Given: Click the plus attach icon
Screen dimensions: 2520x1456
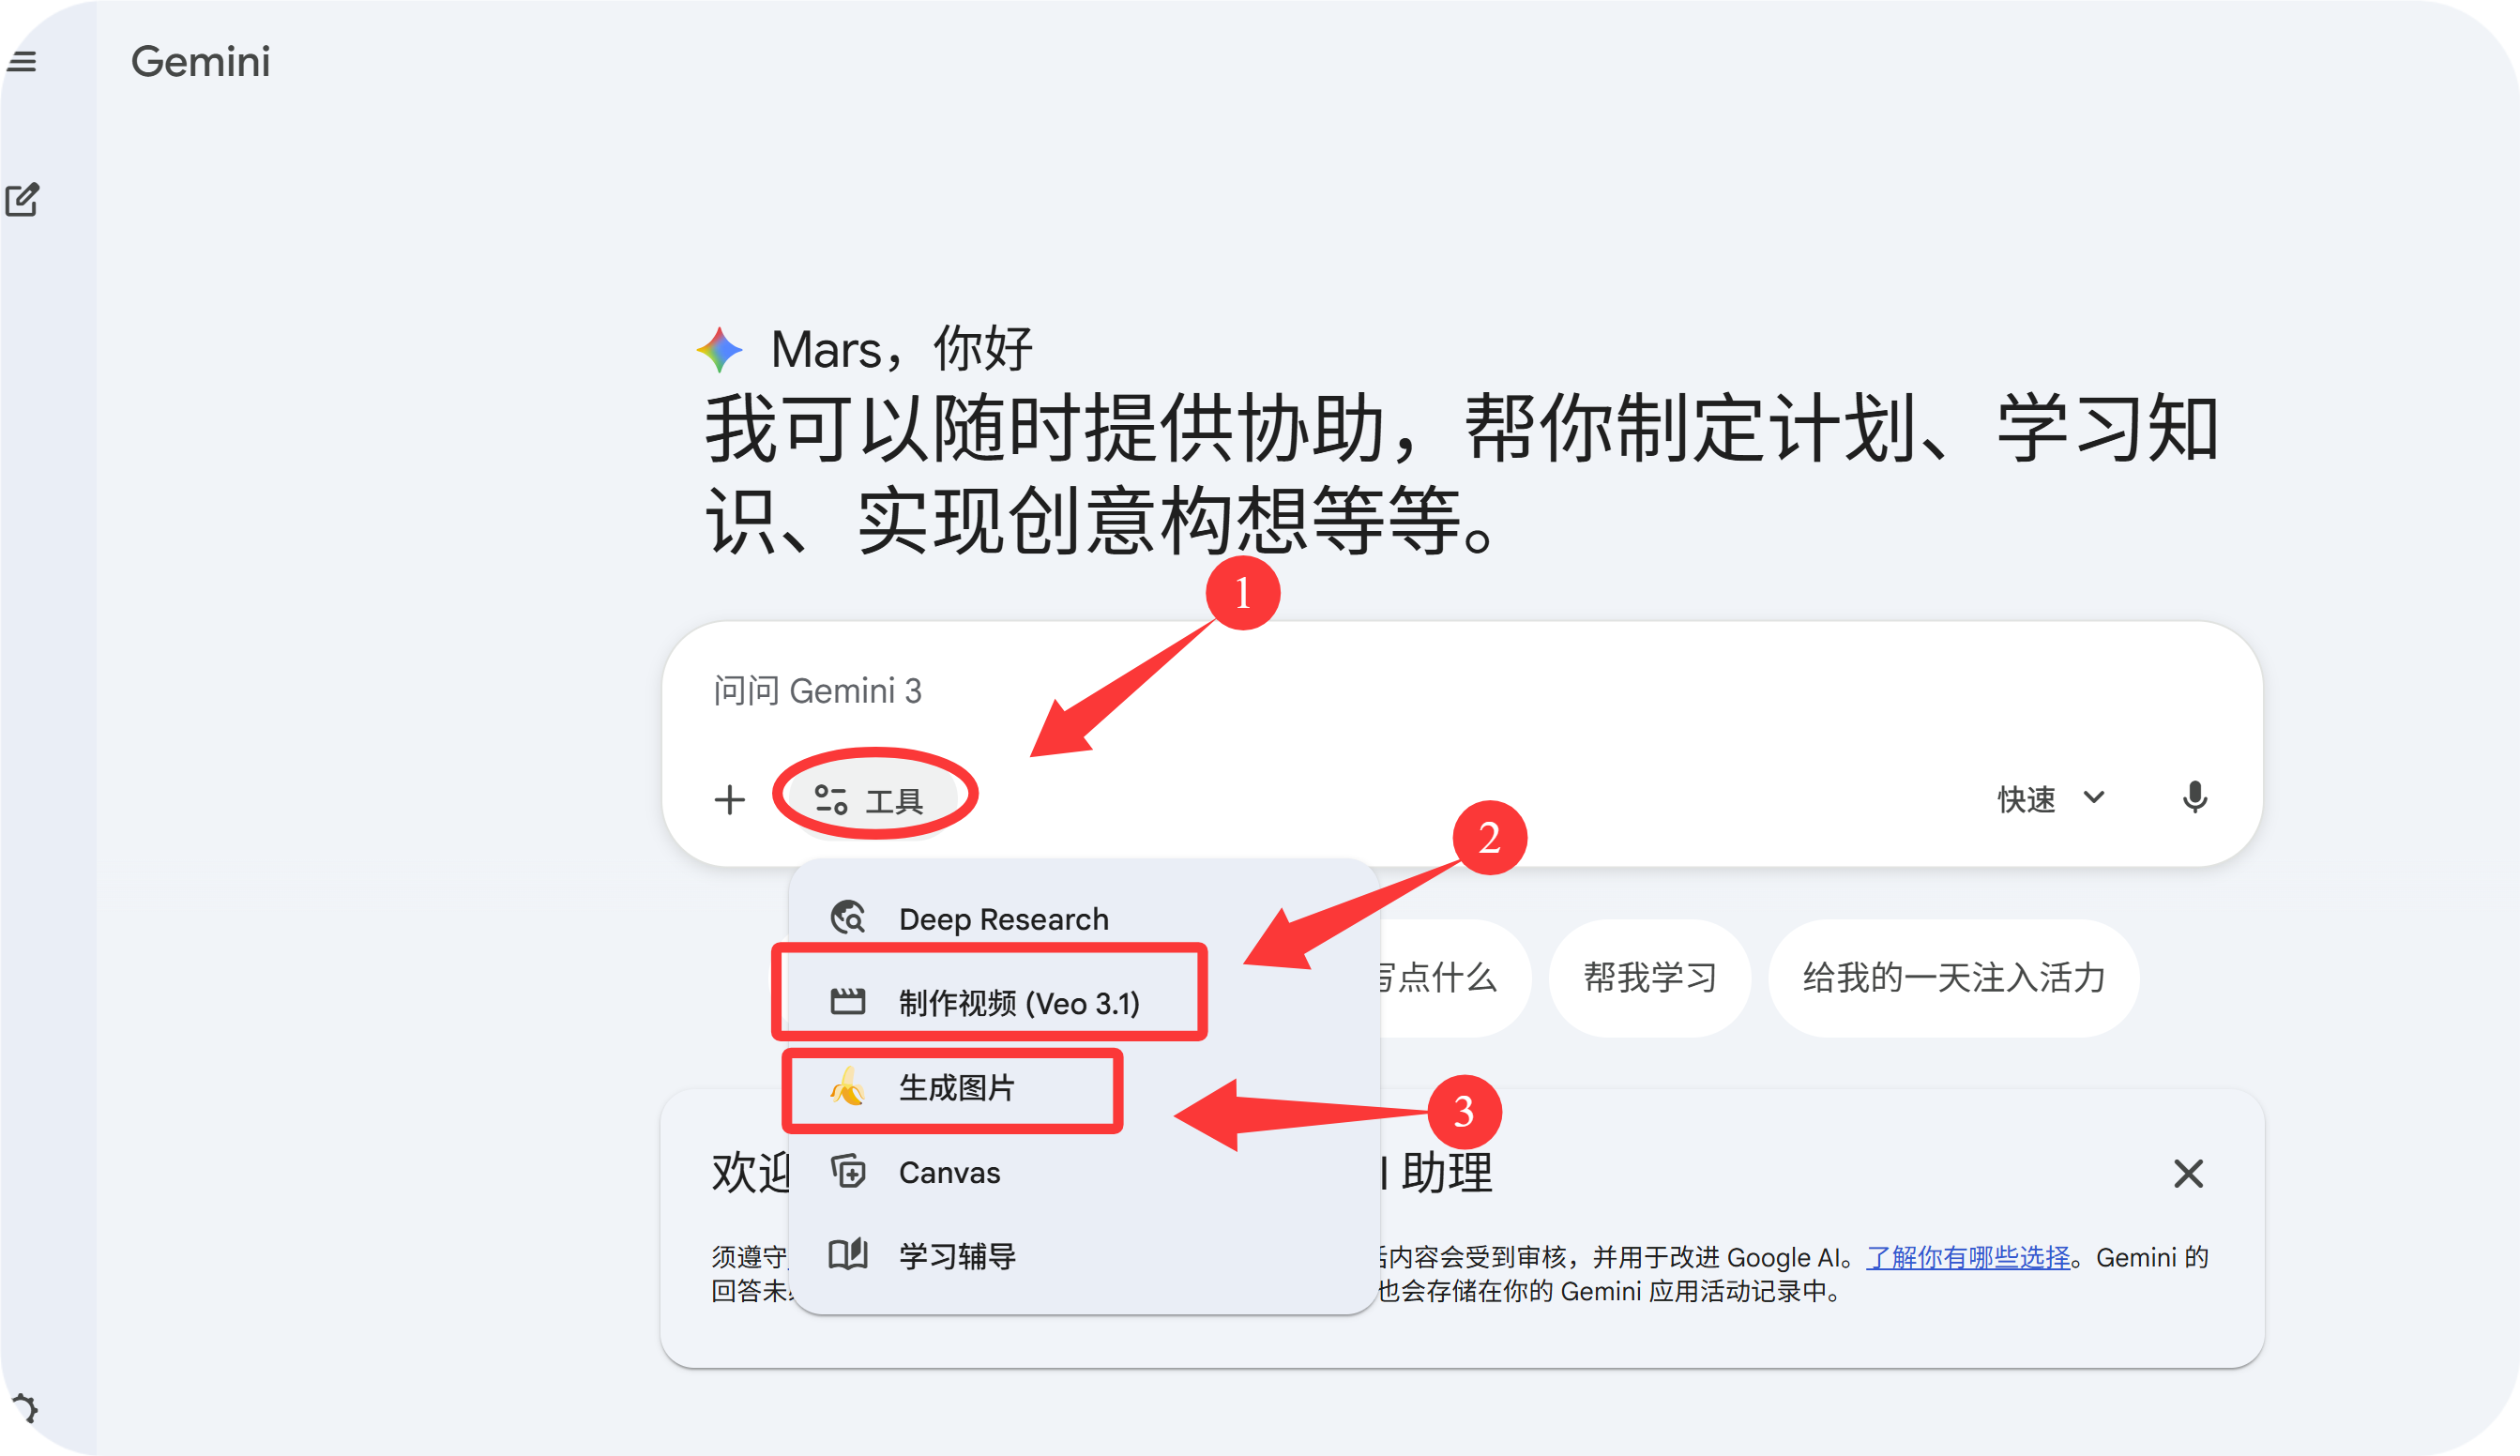Looking at the screenshot, I should 730,799.
